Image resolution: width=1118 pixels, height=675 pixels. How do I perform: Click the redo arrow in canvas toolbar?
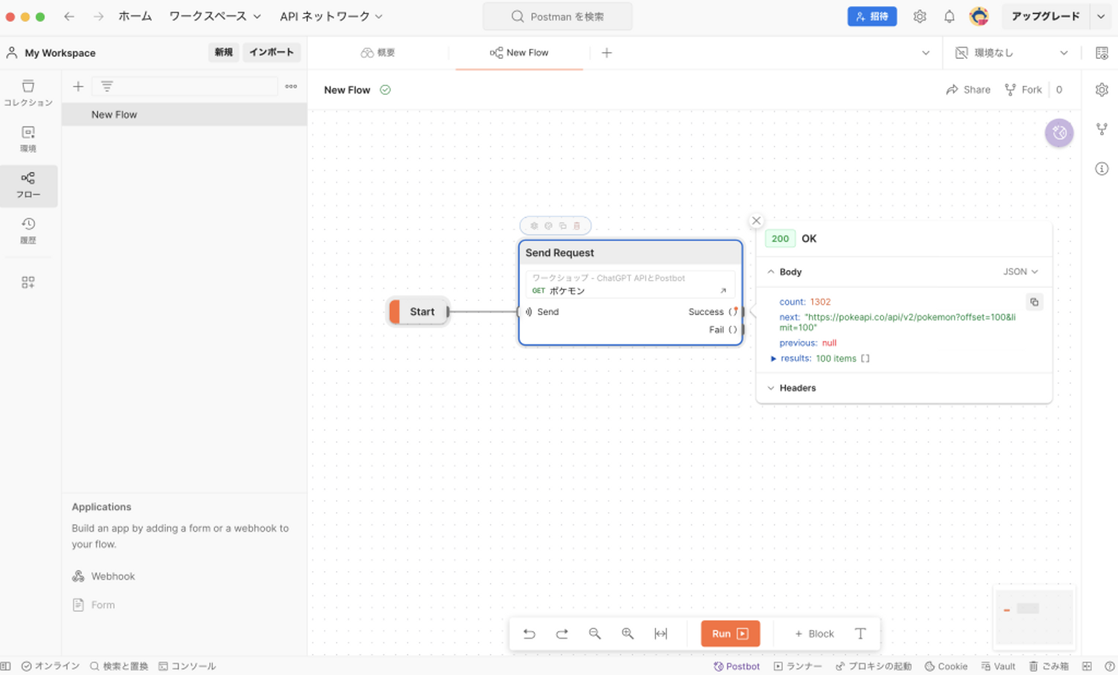[562, 634]
